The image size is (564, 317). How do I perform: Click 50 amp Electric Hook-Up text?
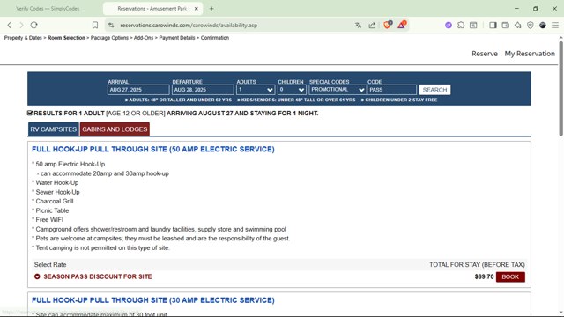(69, 164)
